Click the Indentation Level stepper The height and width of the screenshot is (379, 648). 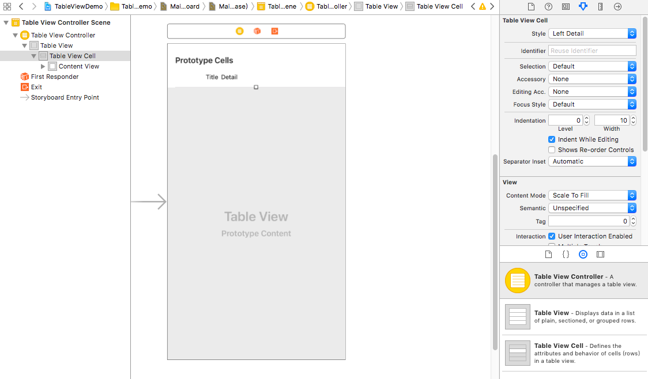tap(587, 120)
